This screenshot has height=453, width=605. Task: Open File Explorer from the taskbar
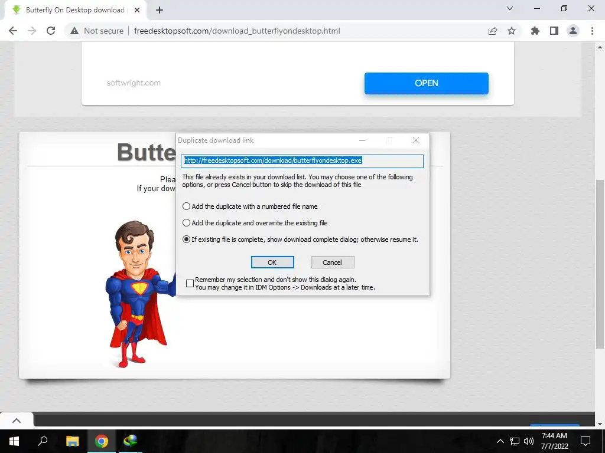pos(72,441)
